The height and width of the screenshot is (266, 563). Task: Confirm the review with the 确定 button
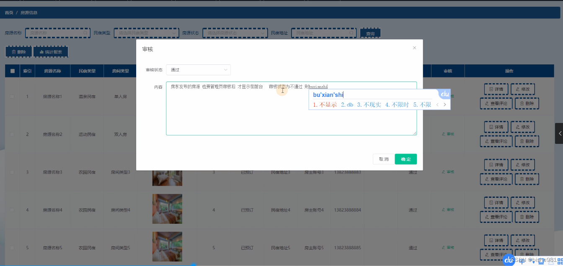[x=405, y=159]
